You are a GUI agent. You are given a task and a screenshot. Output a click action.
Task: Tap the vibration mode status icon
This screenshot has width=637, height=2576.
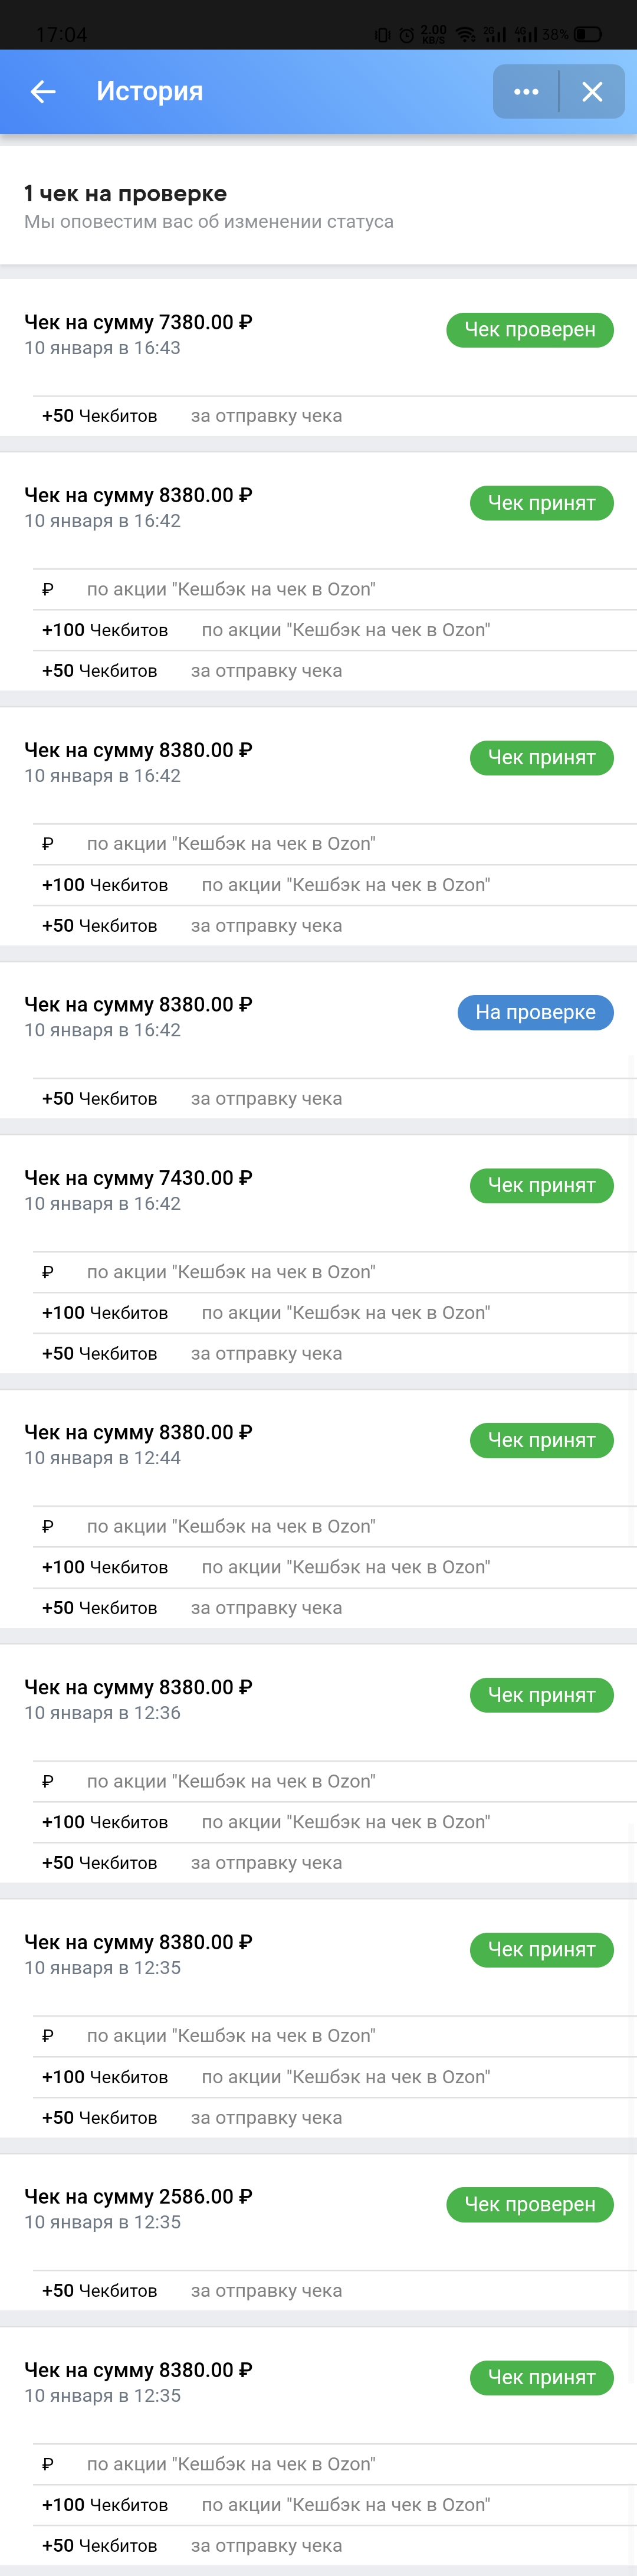click(x=382, y=35)
